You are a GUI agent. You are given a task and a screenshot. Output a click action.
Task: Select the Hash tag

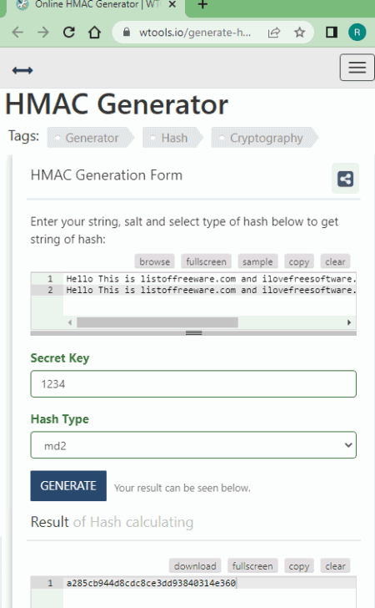click(173, 138)
